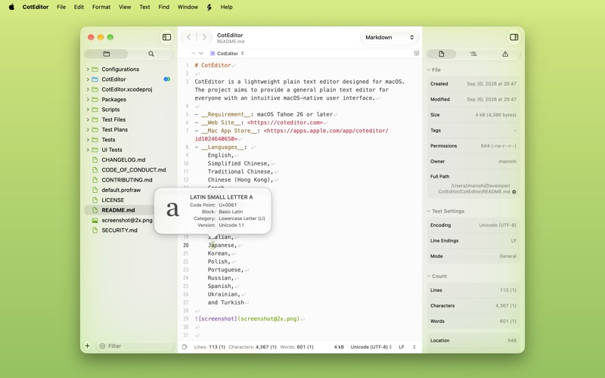This screenshot has width=605, height=378.
Task: Select CODE_OF_CONDUCT.md file
Action: 134,169
